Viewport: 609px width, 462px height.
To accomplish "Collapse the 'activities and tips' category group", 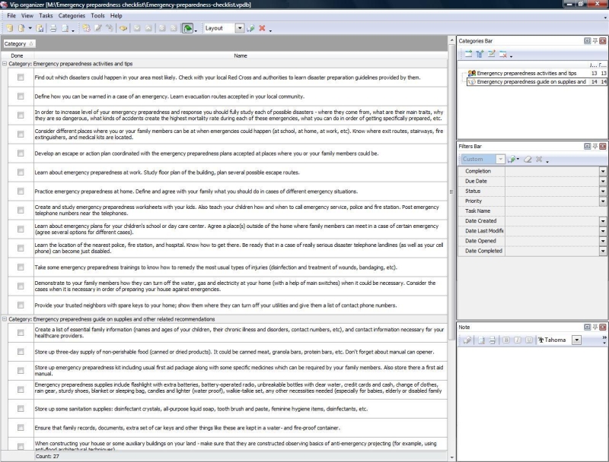I will (5, 65).
